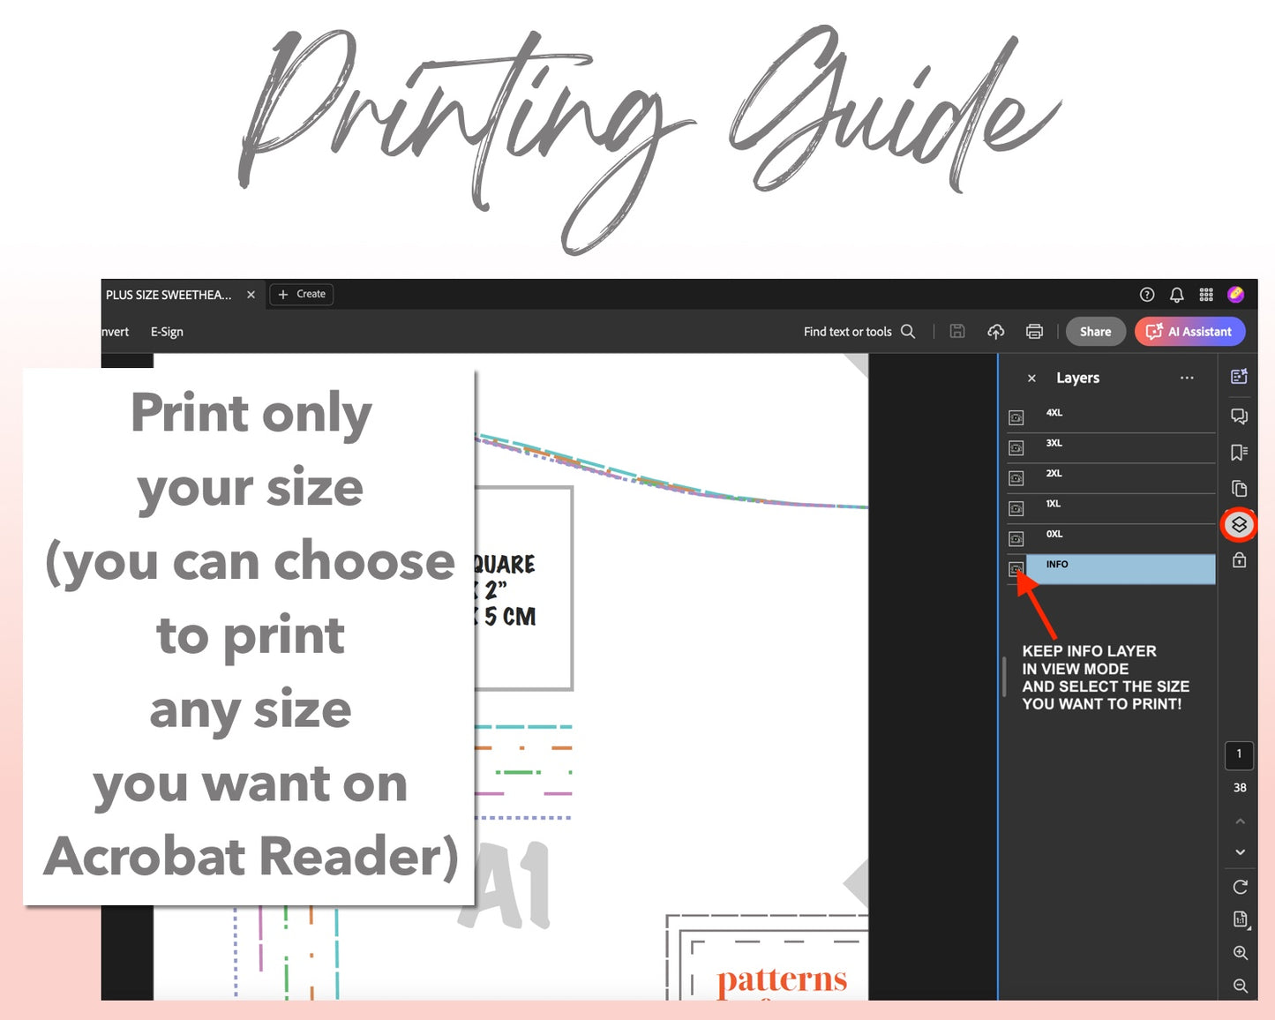1275x1020 pixels.
Task: Click the current page number field
Action: tap(1239, 754)
